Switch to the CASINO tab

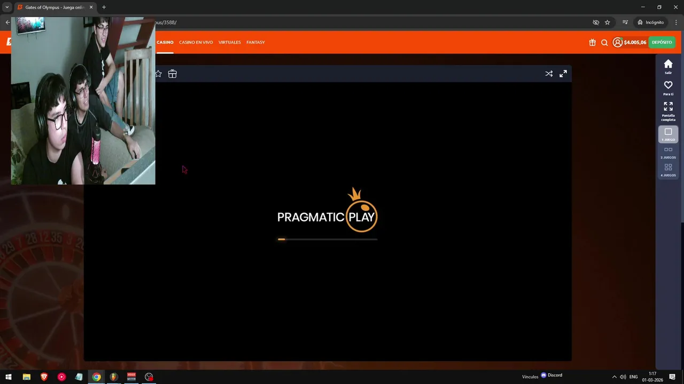pyautogui.click(x=165, y=42)
